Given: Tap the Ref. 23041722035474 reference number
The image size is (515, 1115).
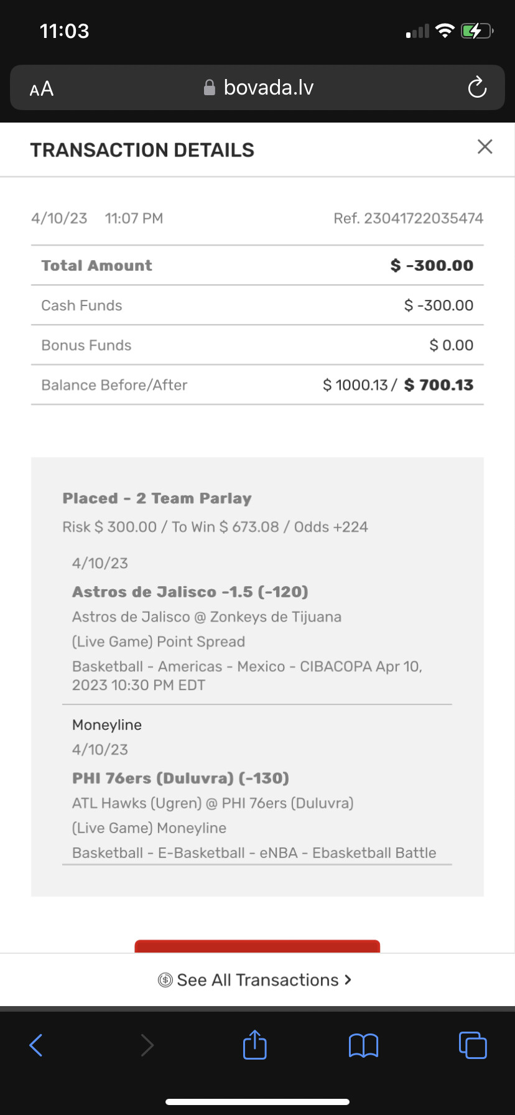Looking at the screenshot, I should pos(408,218).
